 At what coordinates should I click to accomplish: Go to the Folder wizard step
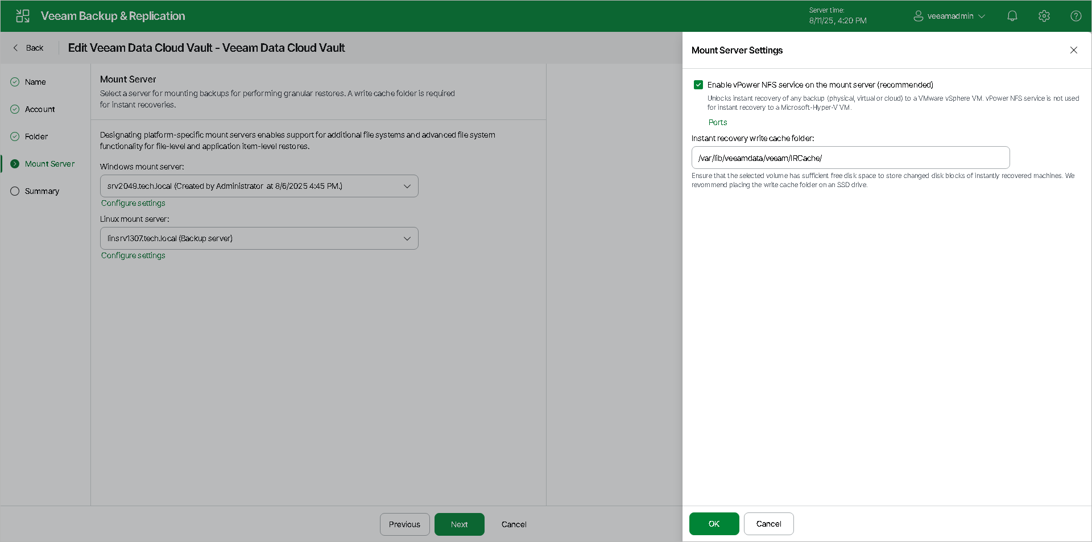[36, 136]
